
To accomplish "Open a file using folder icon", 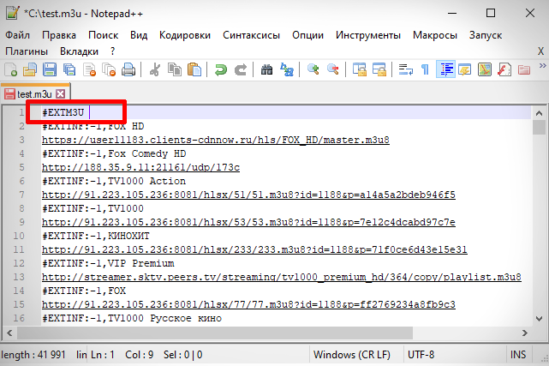I will pos(30,69).
